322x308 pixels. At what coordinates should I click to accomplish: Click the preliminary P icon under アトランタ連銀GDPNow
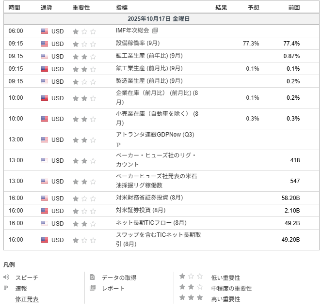(x=118, y=144)
